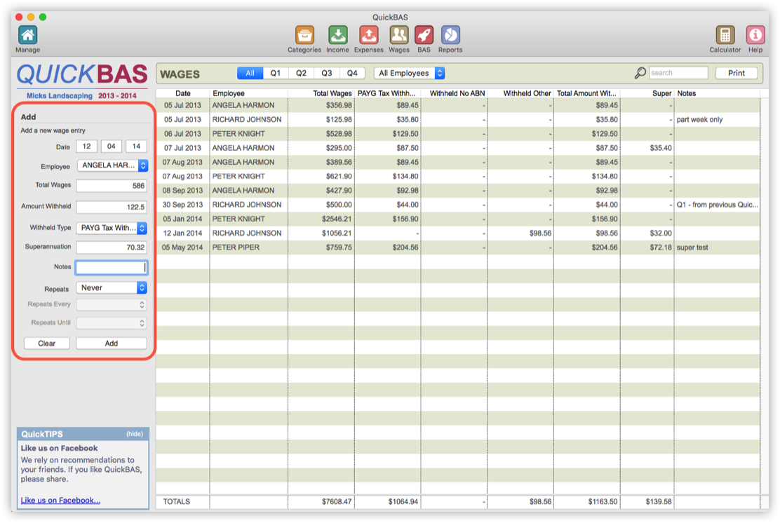The width and height of the screenshot is (780, 523).
Task: Open the Expenses toolbar icon
Action: click(x=368, y=35)
